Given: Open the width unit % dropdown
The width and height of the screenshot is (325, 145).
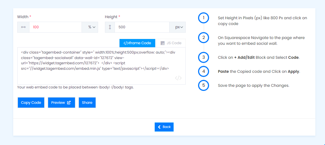Looking at the screenshot, I should [x=90, y=27].
